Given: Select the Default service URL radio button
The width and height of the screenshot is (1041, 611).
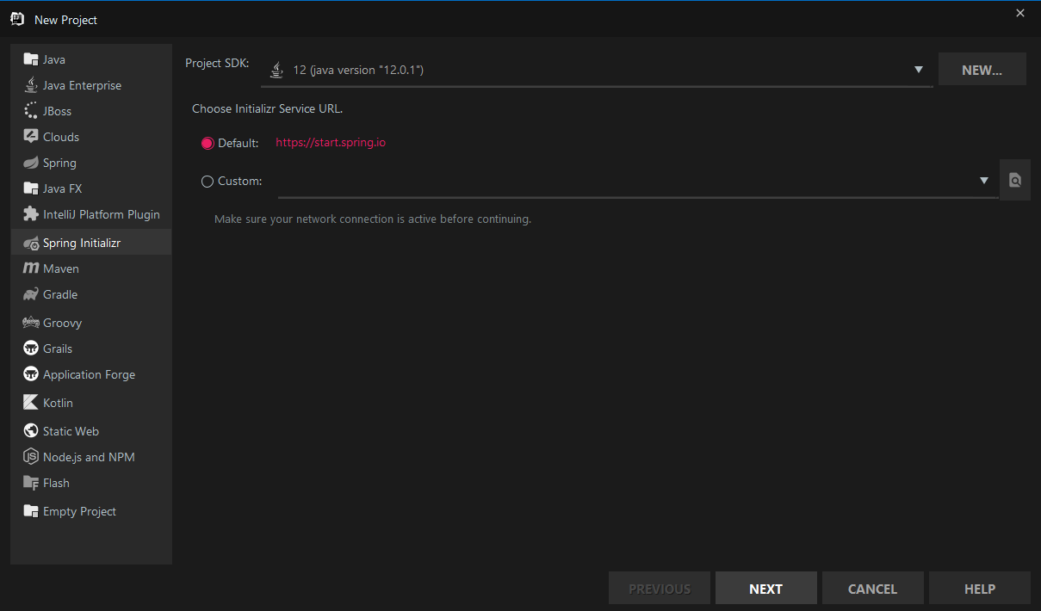Looking at the screenshot, I should coord(208,143).
